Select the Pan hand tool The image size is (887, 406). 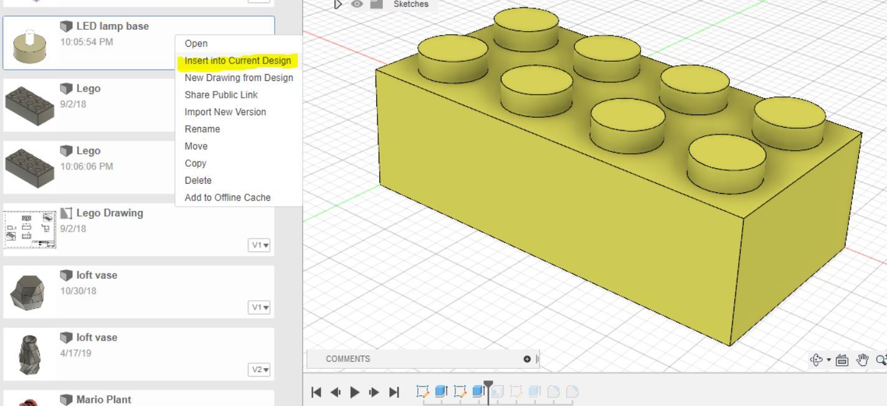click(x=863, y=359)
